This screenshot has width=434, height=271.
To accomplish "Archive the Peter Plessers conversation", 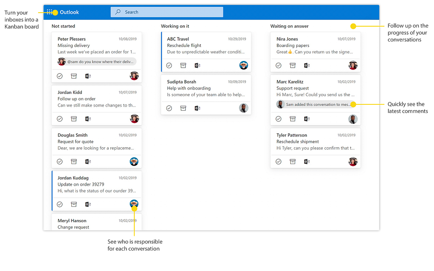I will (74, 76).
